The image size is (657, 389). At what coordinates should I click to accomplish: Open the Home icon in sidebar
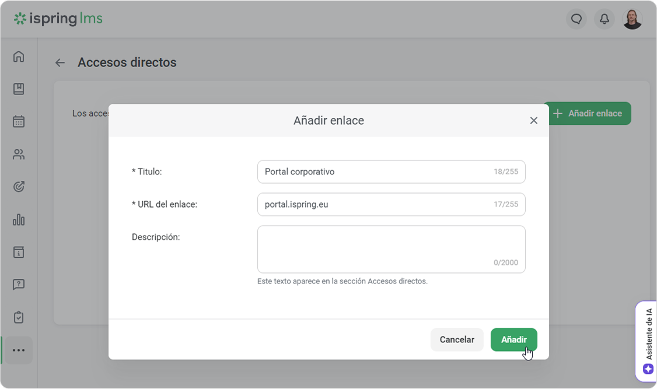pyautogui.click(x=19, y=57)
